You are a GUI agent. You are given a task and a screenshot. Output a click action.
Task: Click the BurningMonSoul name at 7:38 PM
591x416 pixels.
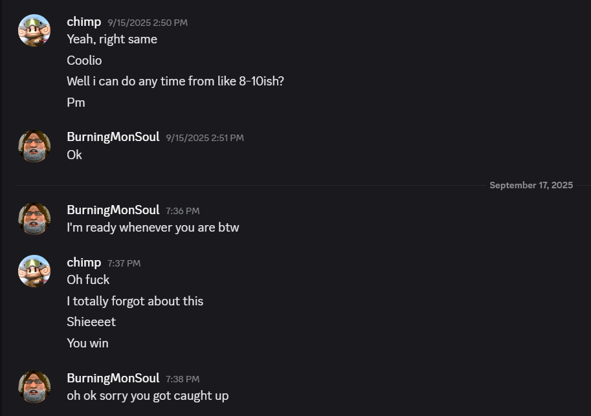coord(113,378)
